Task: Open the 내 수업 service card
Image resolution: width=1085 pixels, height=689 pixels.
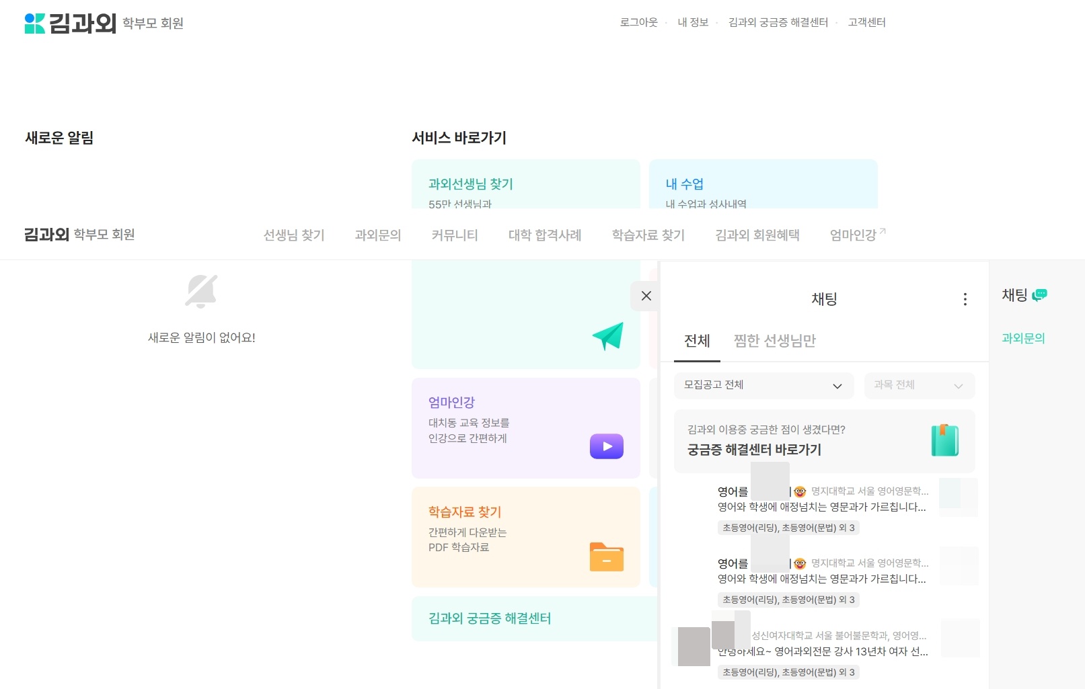Action: (763, 184)
